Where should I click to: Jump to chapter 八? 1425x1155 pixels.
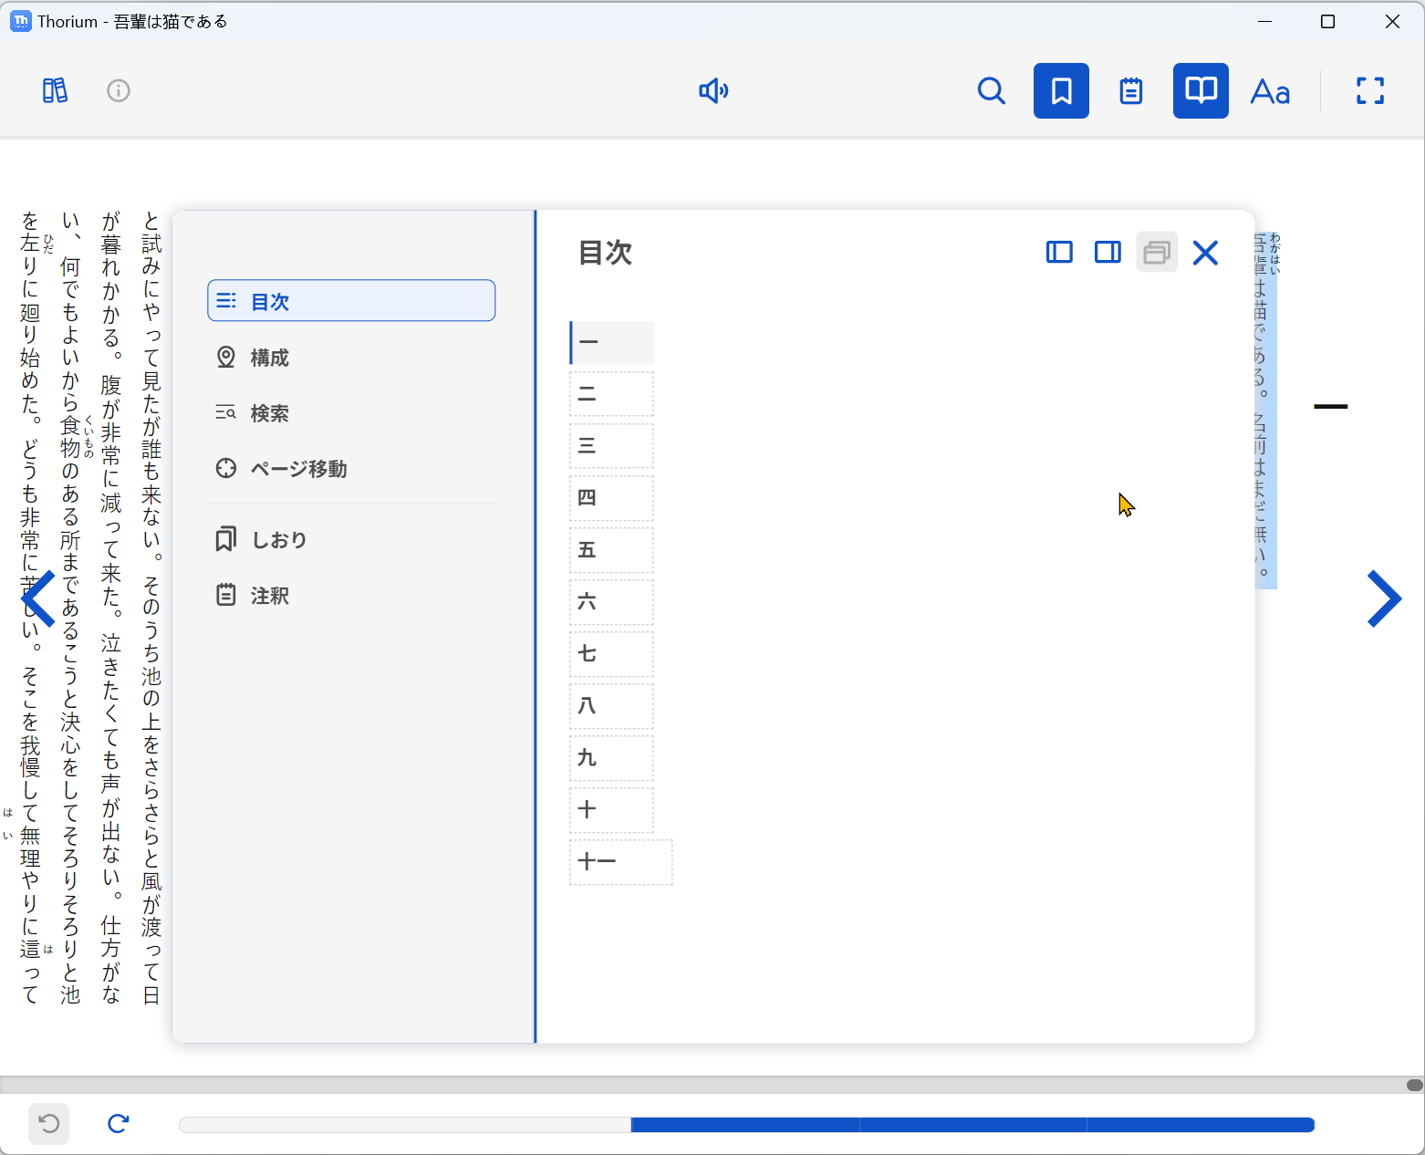(x=612, y=706)
